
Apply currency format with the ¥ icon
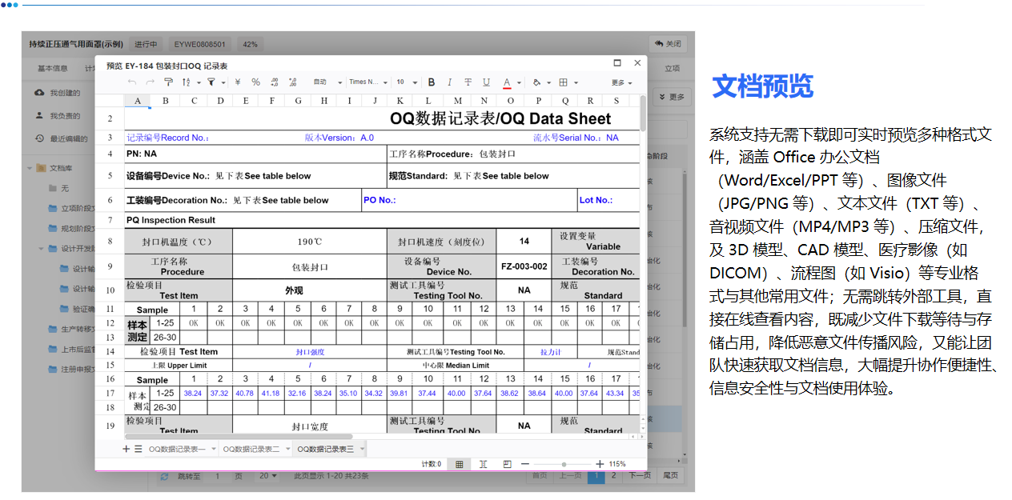click(238, 82)
